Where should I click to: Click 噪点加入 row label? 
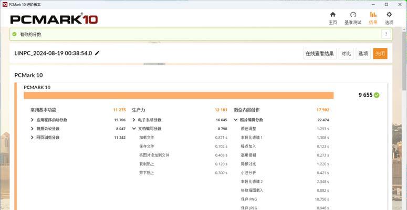point(248,146)
